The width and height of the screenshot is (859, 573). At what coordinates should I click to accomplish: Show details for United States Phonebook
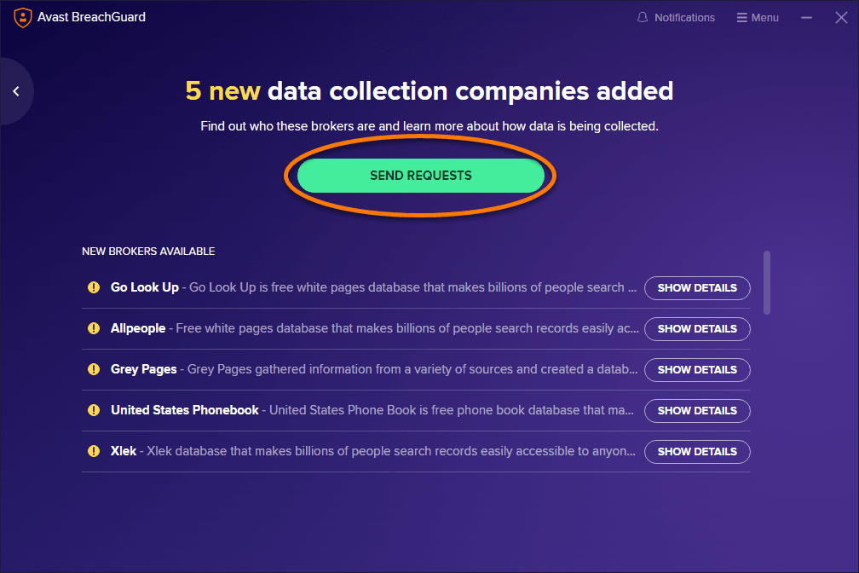(697, 411)
